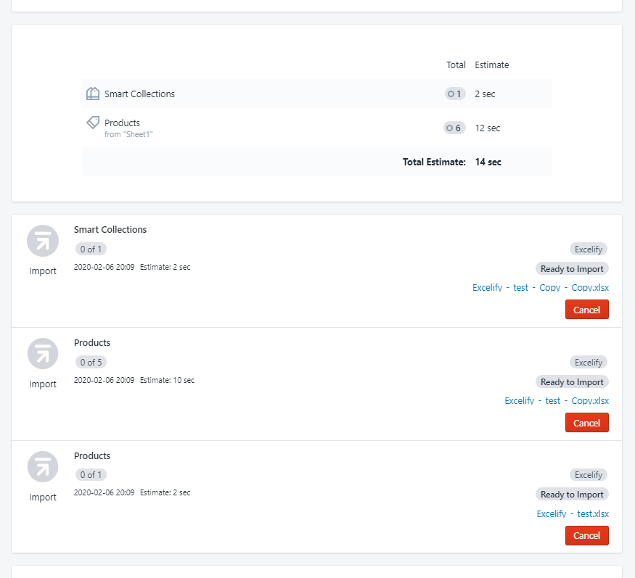Click the Excelify tag on the 0 of 5 job
The width and height of the screenshot is (635, 578).
click(x=588, y=362)
